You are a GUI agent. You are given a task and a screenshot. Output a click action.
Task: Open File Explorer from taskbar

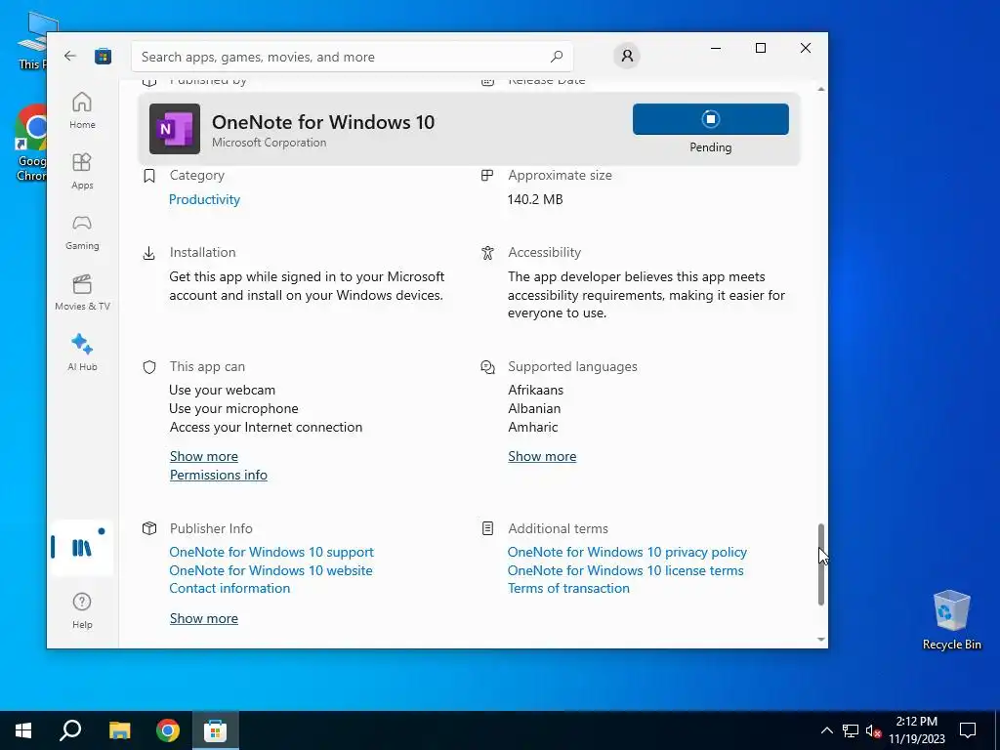119,730
